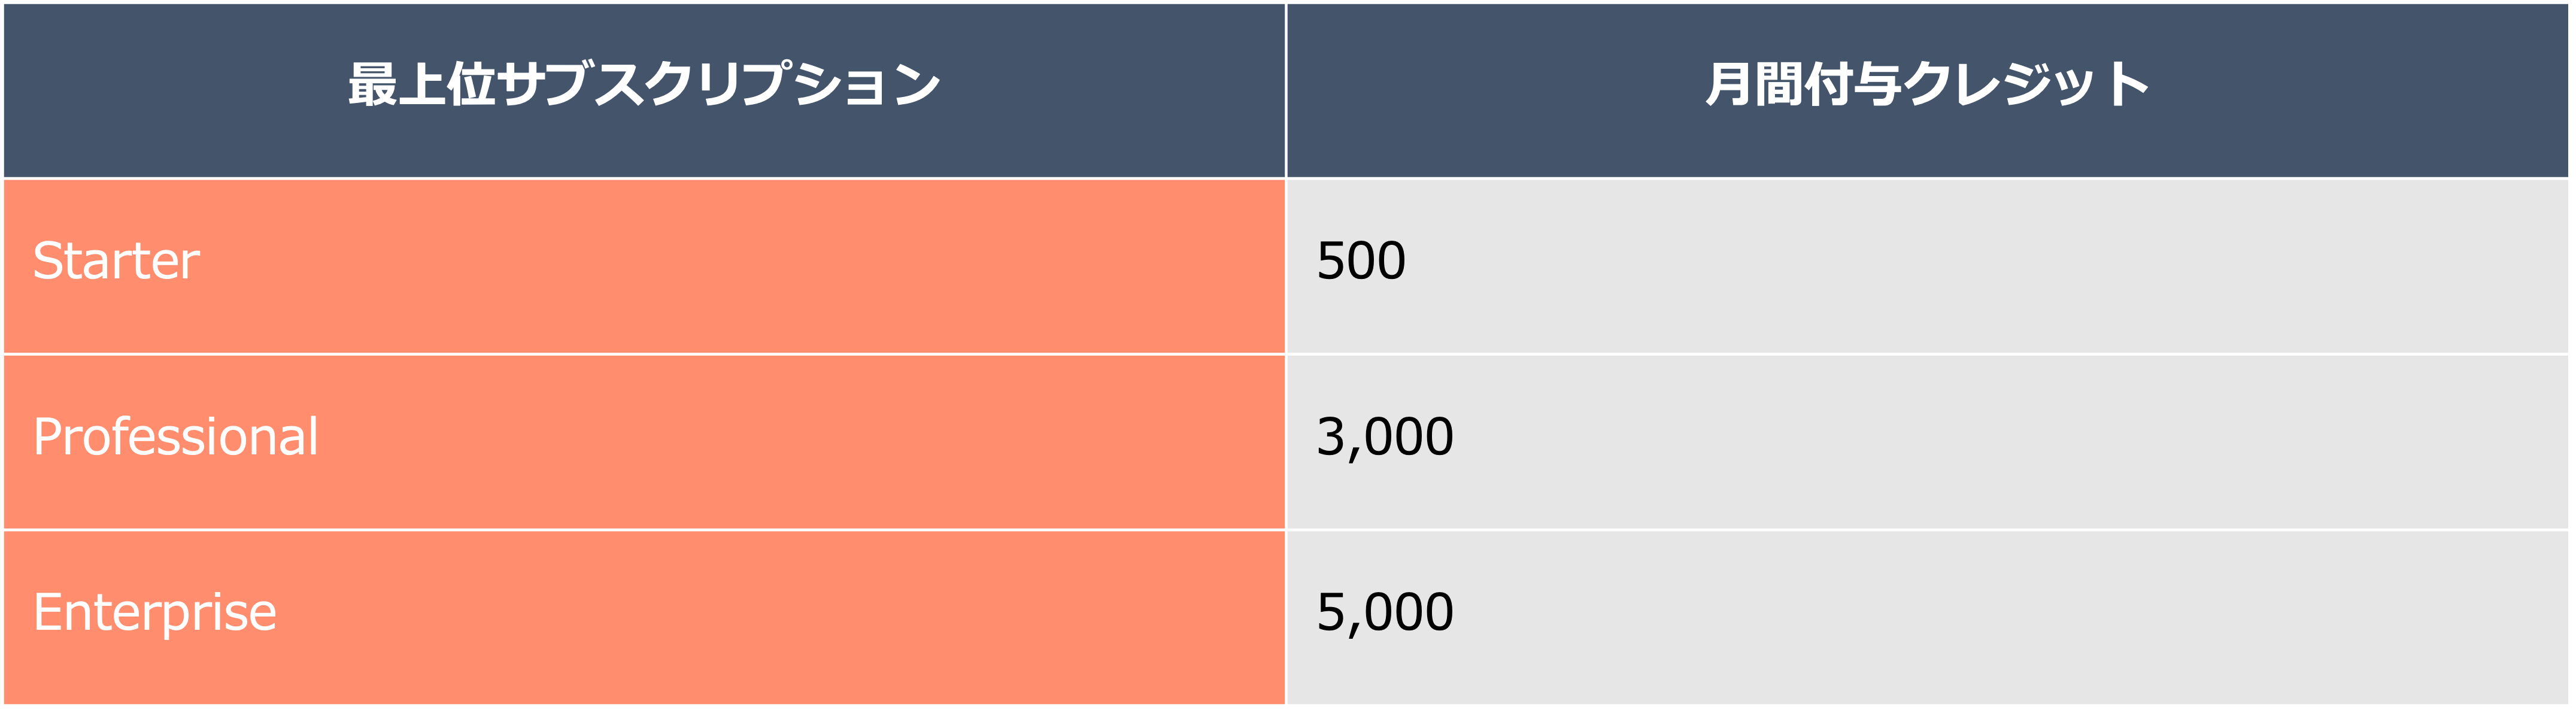
Task: Click the orange cell containing Starter
Action: click(644, 266)
